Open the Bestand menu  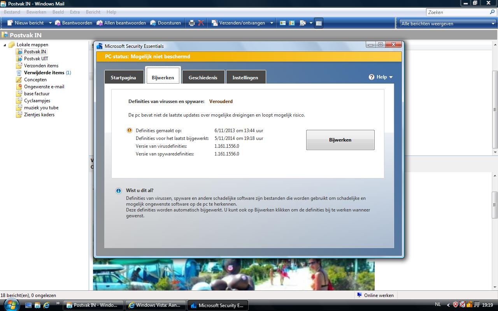[12, 12]
